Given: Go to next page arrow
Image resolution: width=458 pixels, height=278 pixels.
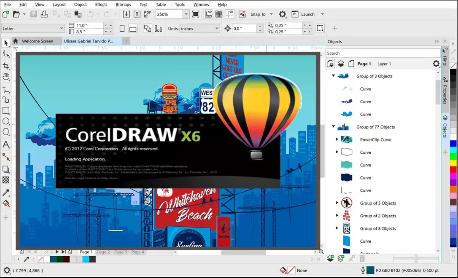Looking at the screenshot, I should click(x=57, y=252).
